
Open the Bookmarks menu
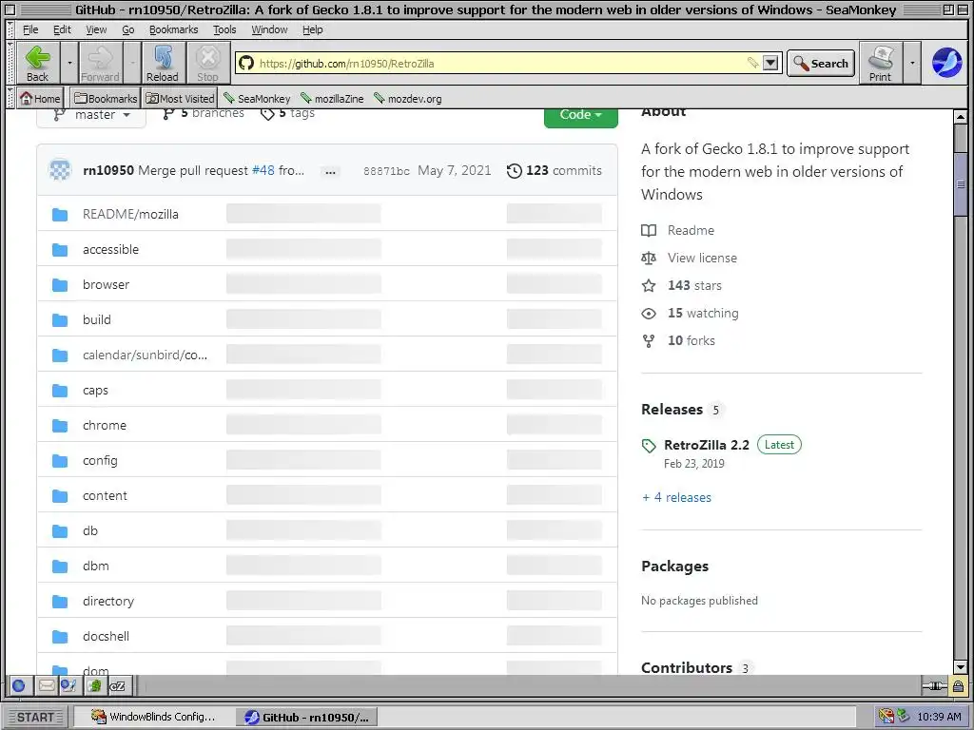pyautogui.click(x=173, y=29)
